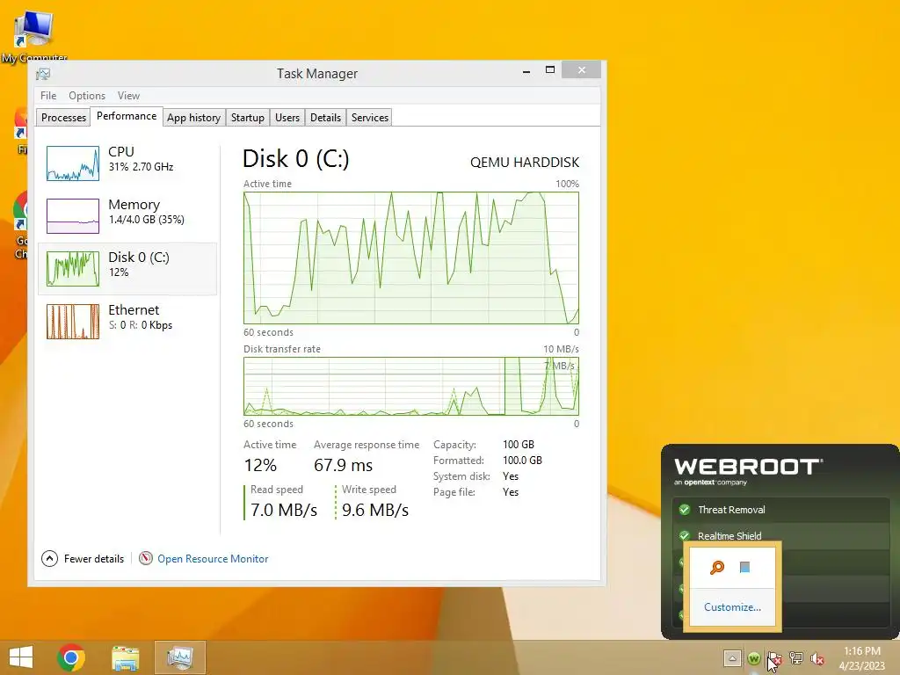
Task: Collapse view with Fewer details arrow
Action: pos(49,558)
